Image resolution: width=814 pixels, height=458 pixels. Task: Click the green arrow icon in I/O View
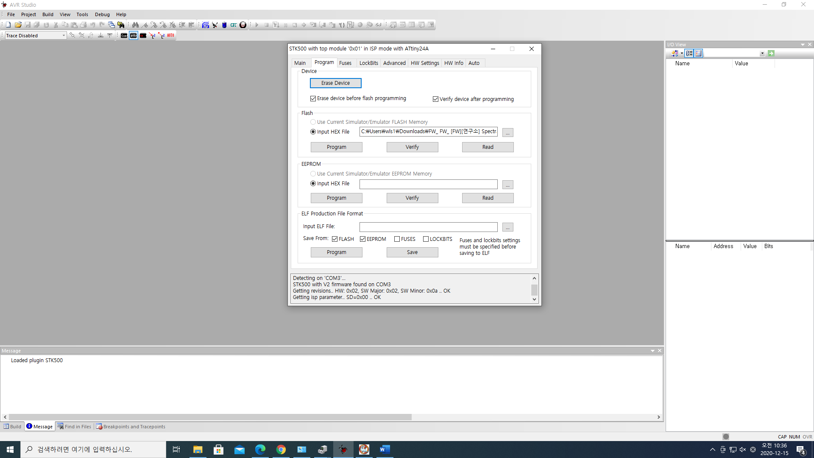coord(771,53)
